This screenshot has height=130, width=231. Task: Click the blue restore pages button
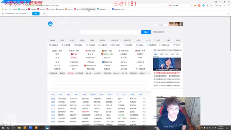pos(36,14)
